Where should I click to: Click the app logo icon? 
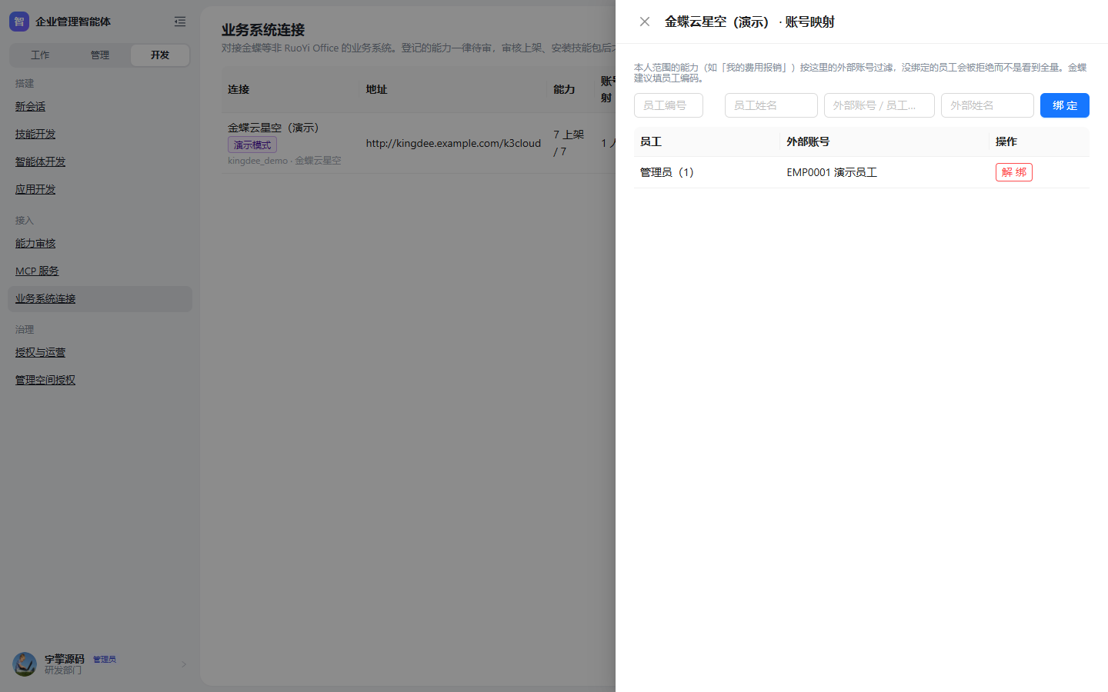[19, 22]
